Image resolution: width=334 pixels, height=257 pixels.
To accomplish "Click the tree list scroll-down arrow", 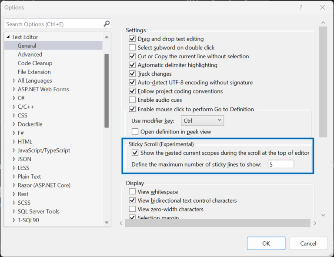I will click(x=107, y=222).
